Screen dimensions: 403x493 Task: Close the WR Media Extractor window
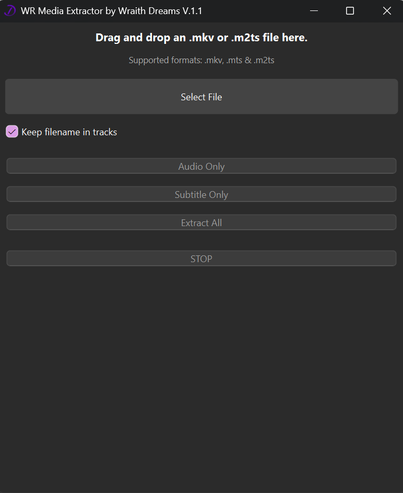point(387,11)
